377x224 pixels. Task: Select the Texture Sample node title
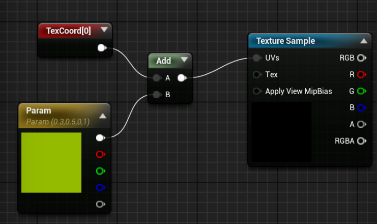click(x=285, y=41)
